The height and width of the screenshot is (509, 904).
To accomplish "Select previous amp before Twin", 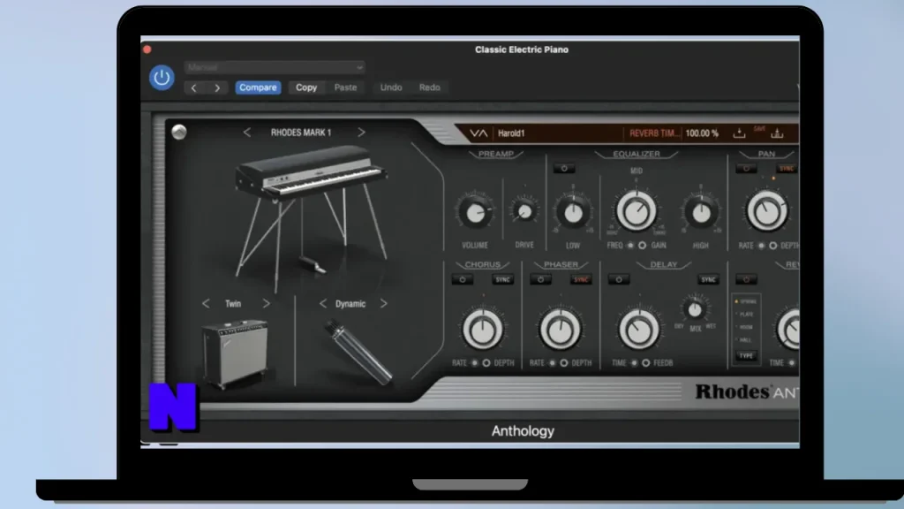I will pos(206,304).
